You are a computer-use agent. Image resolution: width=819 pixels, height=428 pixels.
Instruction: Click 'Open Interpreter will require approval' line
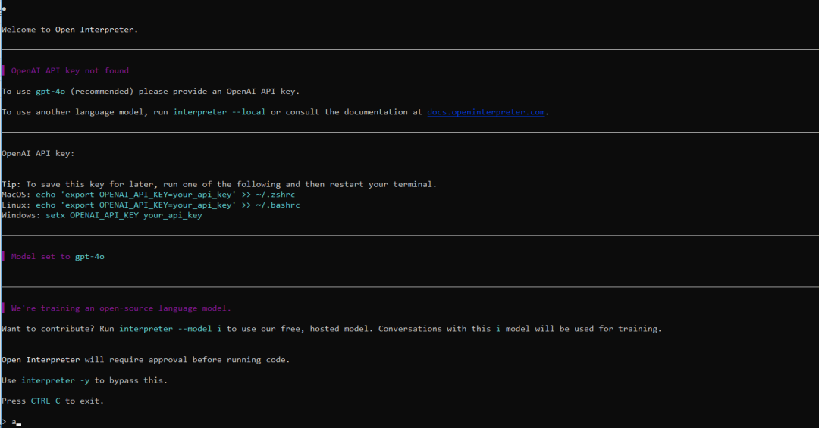(146, 360)
